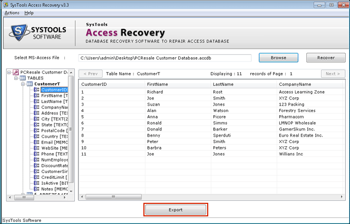This screenshot has height=224, width=350.
Task: Collapse the TABLES node
Action: tap(16, 78)
